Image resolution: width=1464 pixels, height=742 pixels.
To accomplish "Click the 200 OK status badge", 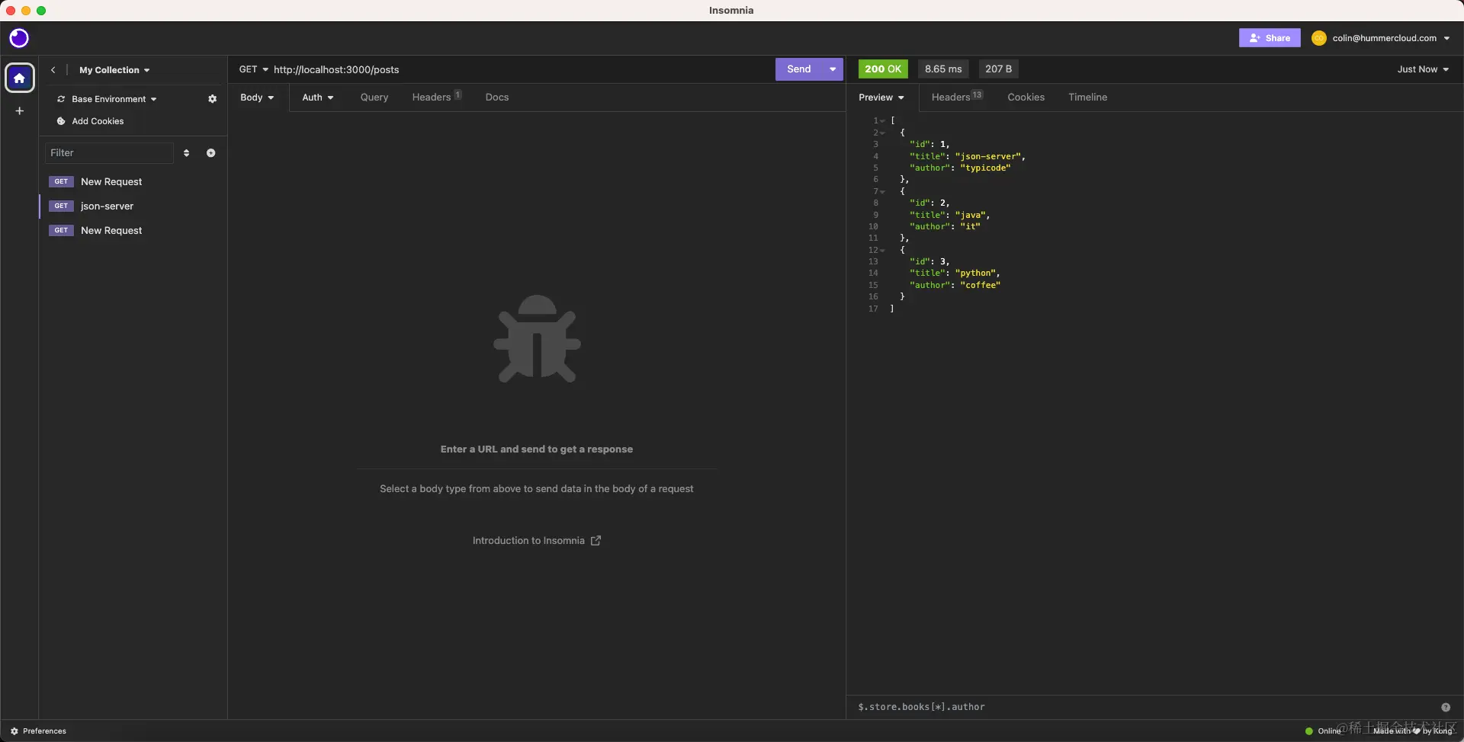I will [x=883, y=69].
